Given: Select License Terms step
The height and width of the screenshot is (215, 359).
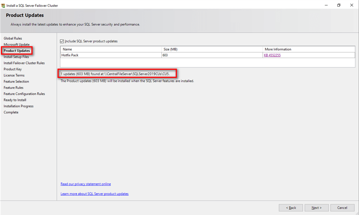Looking at the screenshot, I should tap(14, 75).
